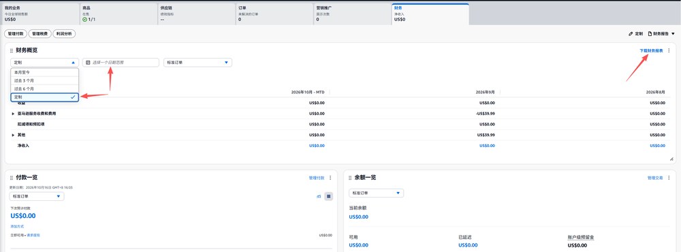The width and height of the screenshot is (681, 252).
Task: Expand the 亚马逊服务收费和费用 row
Action: click(13, 113)
